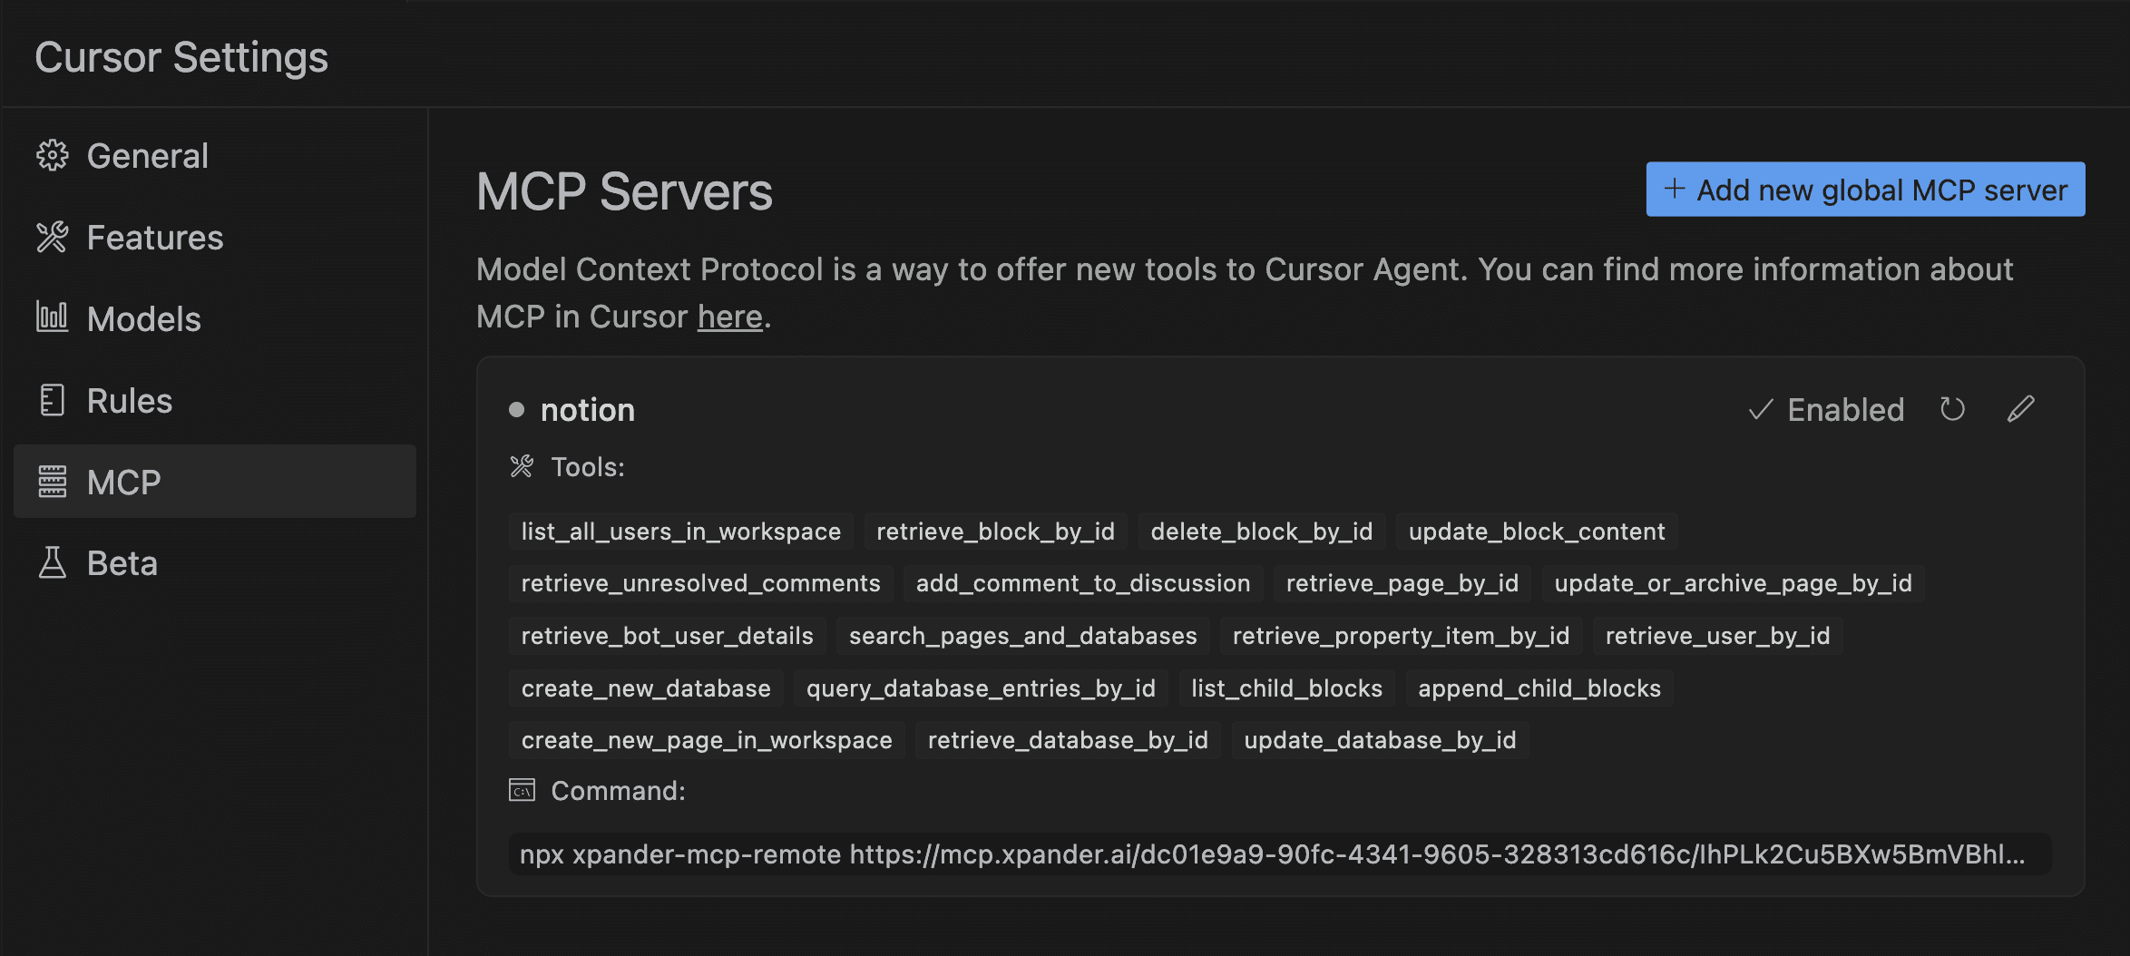Click the update_or_archive_page_by_id tool chip
Image resolution: width=2130 pixels, height=956 pixels.
(x=1734, y=583)
